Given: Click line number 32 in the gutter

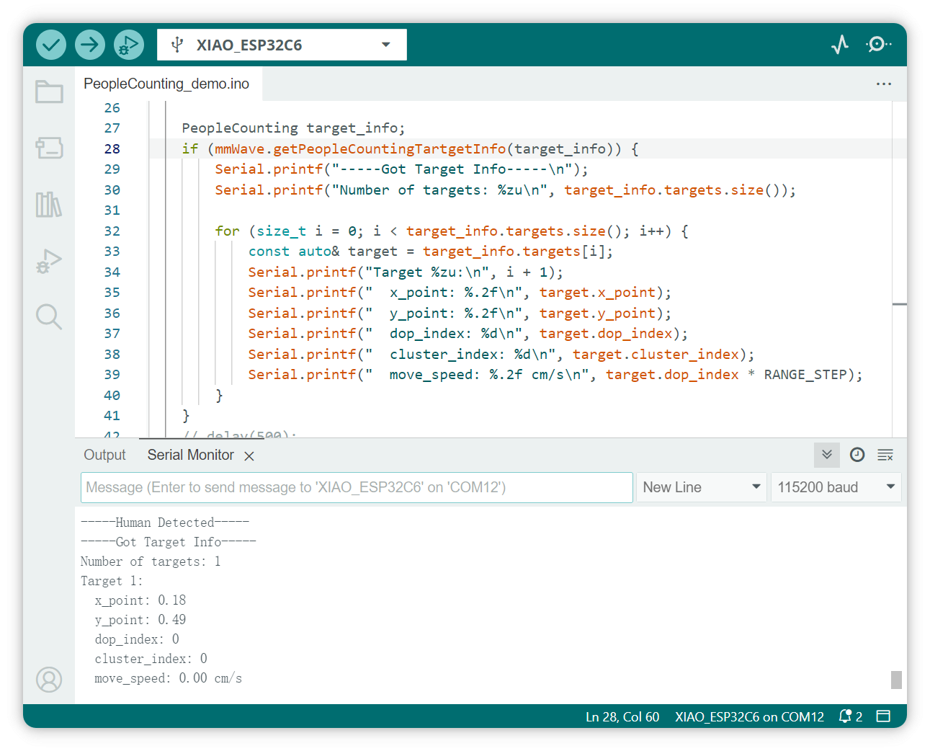Looking at the screenshot, I should [112, 231].
